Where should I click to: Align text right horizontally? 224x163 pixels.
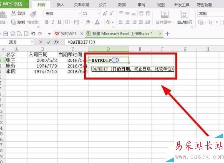[134, 22]
